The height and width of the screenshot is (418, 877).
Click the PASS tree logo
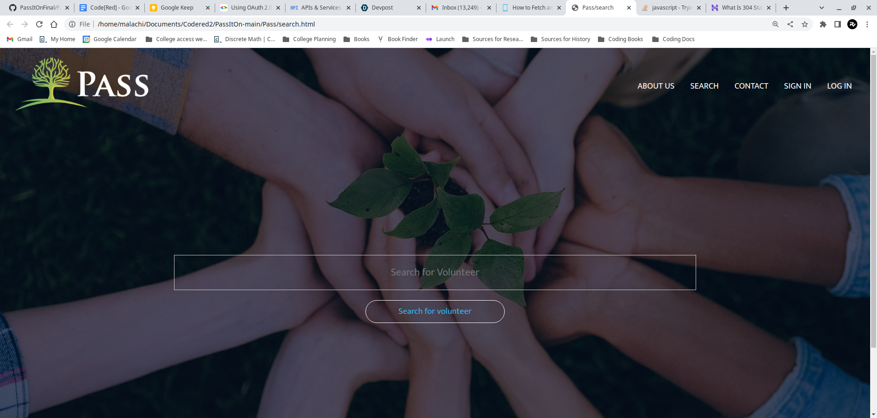click(x=82, y=84)
